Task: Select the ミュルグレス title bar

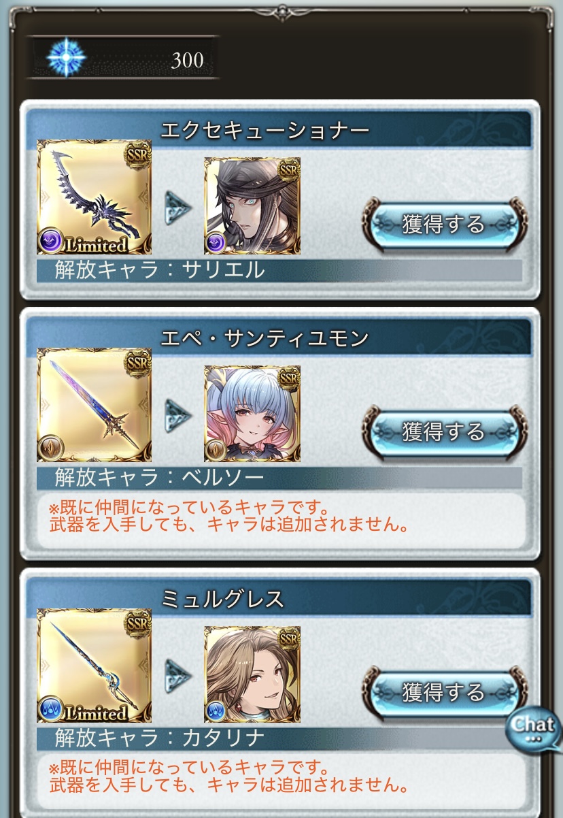Action: (x=279, y=597)
